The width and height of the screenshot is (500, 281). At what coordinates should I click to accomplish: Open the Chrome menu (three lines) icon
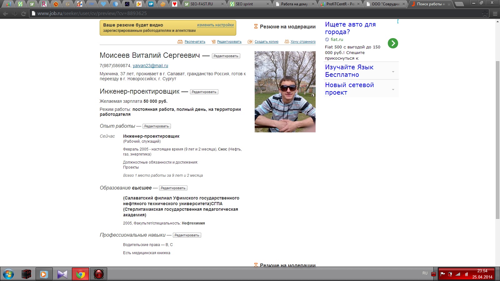[x=495, y=13]
